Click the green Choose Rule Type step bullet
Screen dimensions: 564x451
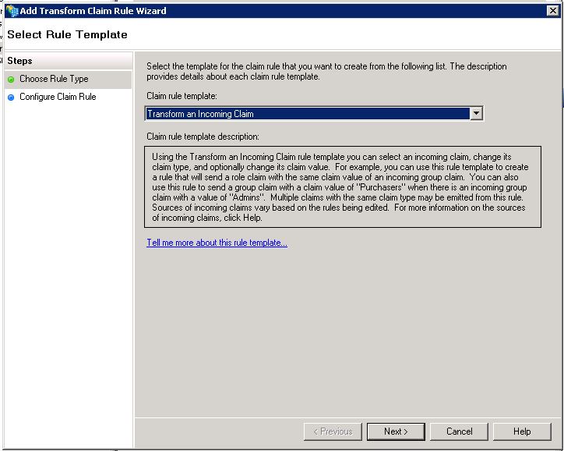point(11,80)
